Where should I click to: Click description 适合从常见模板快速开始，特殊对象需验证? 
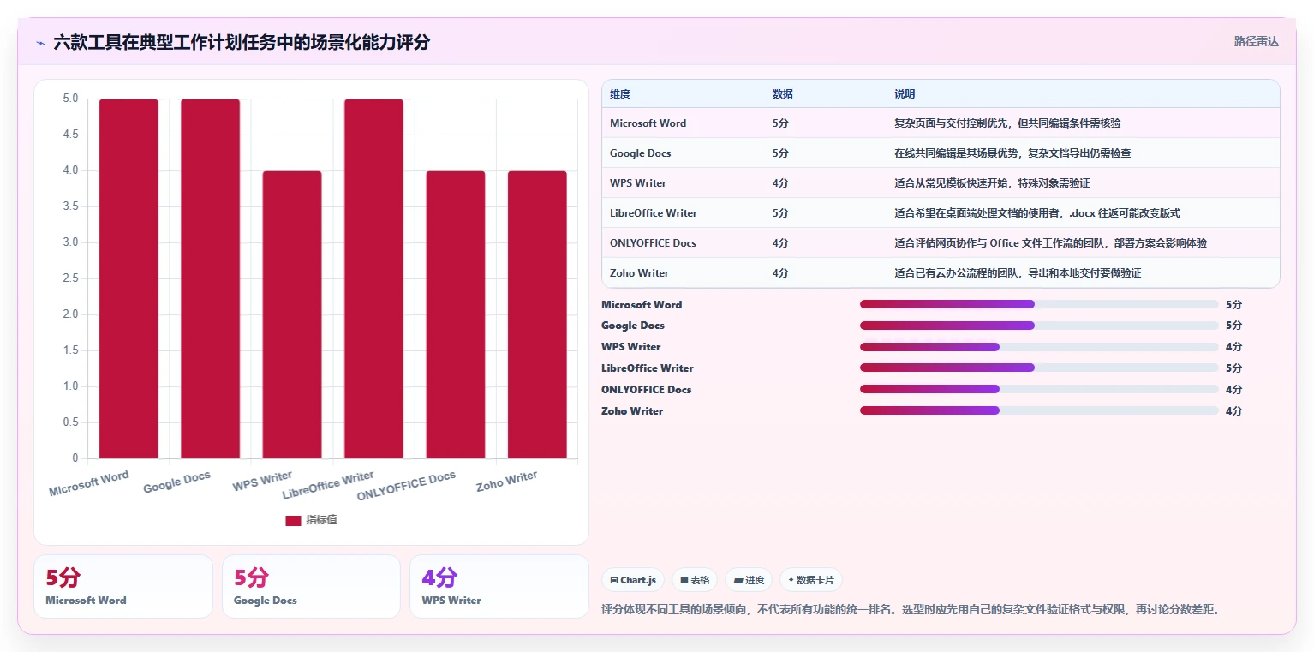992,183
